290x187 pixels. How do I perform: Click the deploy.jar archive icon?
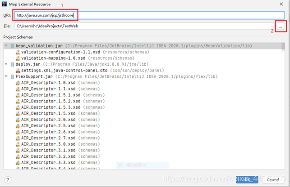pyautogui.click(x=12, y=64)
